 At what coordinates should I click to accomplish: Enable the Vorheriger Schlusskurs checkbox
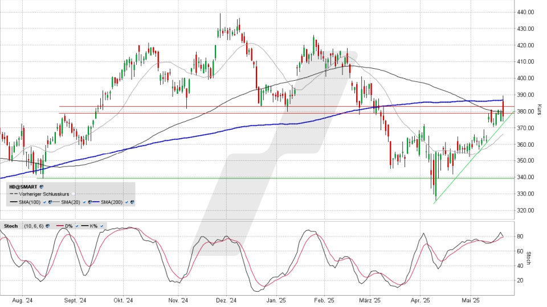click(x=74, y=194)
